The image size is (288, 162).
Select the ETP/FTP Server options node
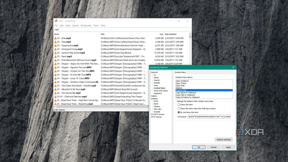point(157,114)
